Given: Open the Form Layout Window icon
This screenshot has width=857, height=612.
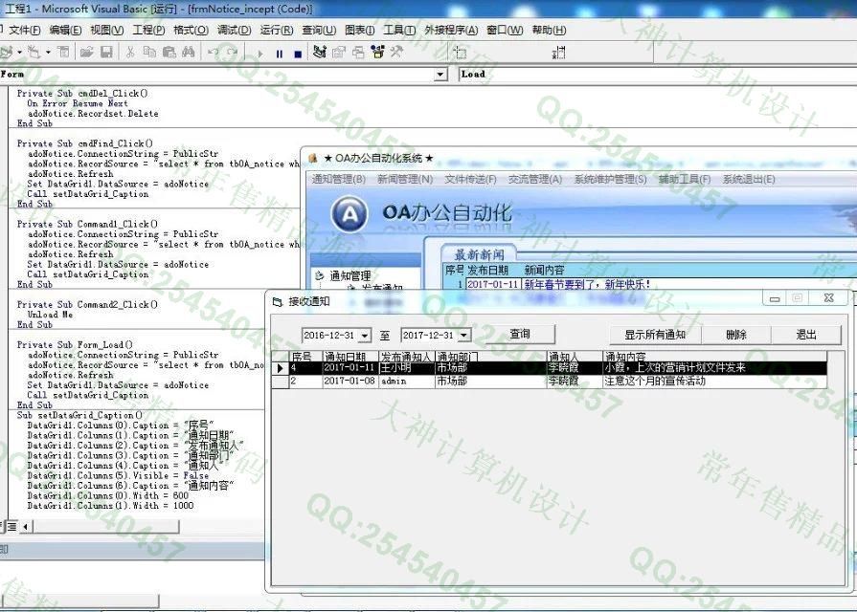Looking at the screenshot, I should click(x=358, y=53).
